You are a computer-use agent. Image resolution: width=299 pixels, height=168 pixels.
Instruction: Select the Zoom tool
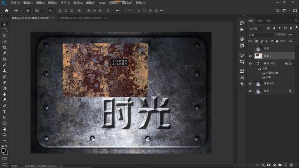[x=4, y=135]
